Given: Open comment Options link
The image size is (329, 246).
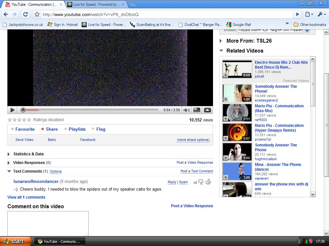Looking at the screenshot, I should (x=56, y=172).
